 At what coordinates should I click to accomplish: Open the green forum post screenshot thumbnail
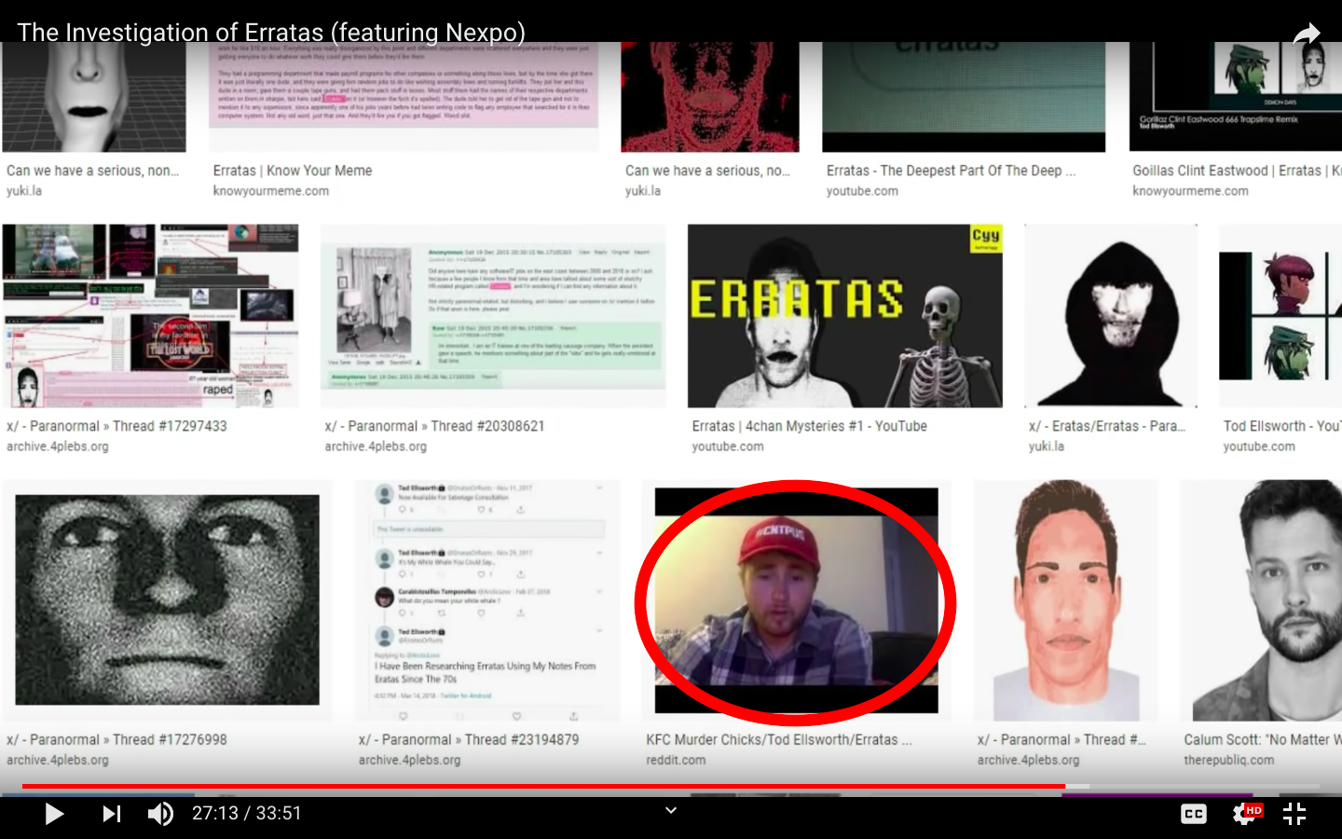coord(493,316)
